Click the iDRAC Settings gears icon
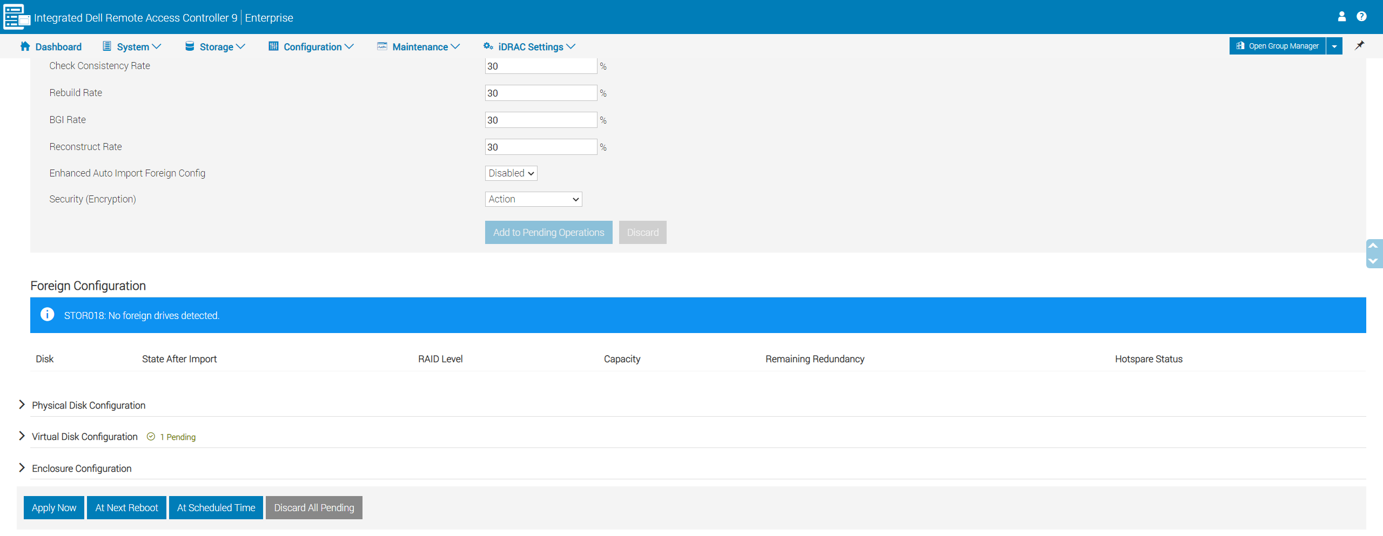 [488, 46]
